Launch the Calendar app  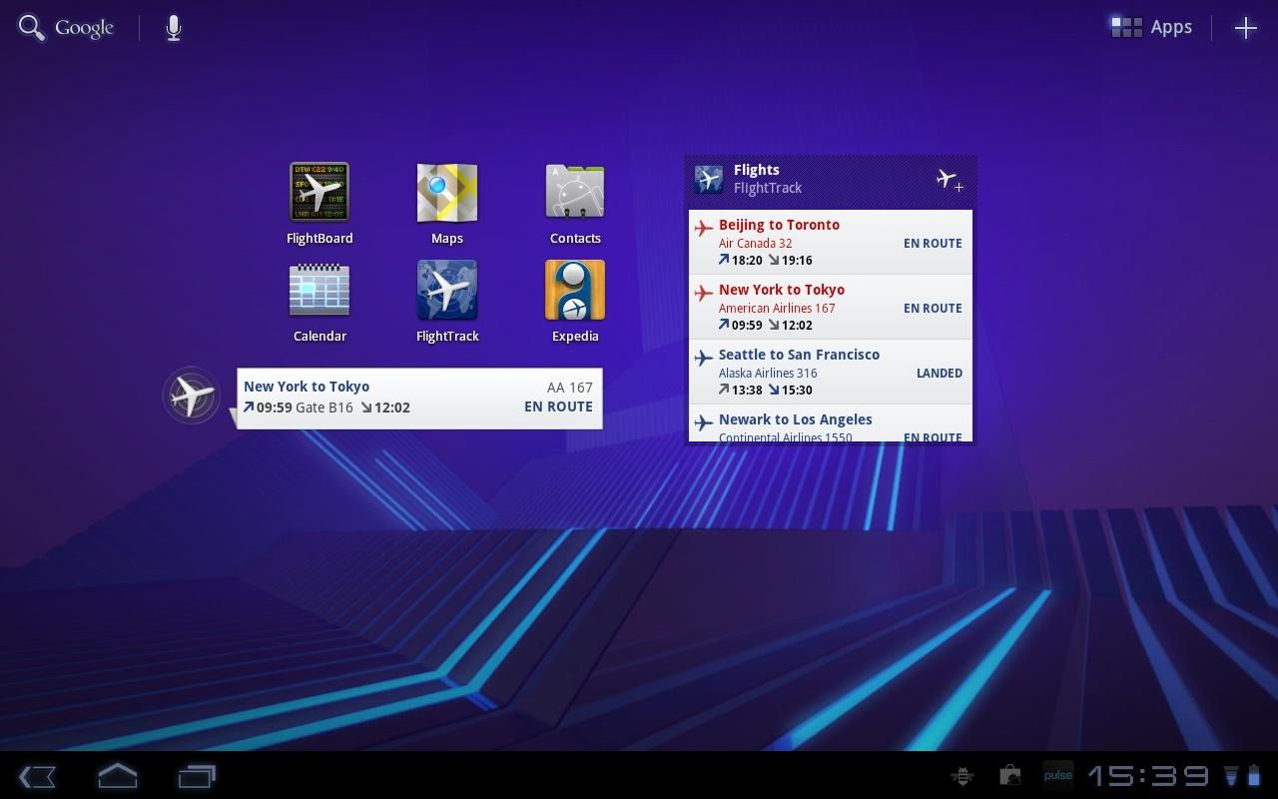[x=319, y=290]
